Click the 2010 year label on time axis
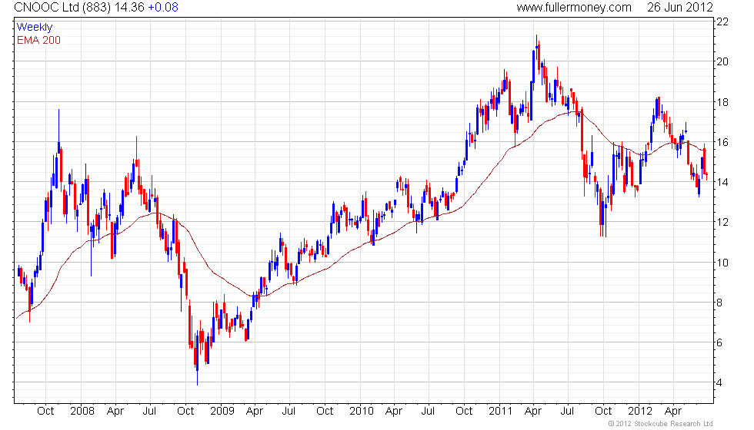Image resolution: width=754 pixels, height=430 pixels. click(x=361, y=411)
